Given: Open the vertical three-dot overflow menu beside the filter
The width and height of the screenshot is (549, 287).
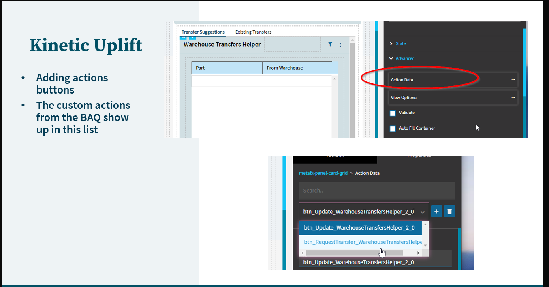Looking at the screenshot, I should pos(340,45).
